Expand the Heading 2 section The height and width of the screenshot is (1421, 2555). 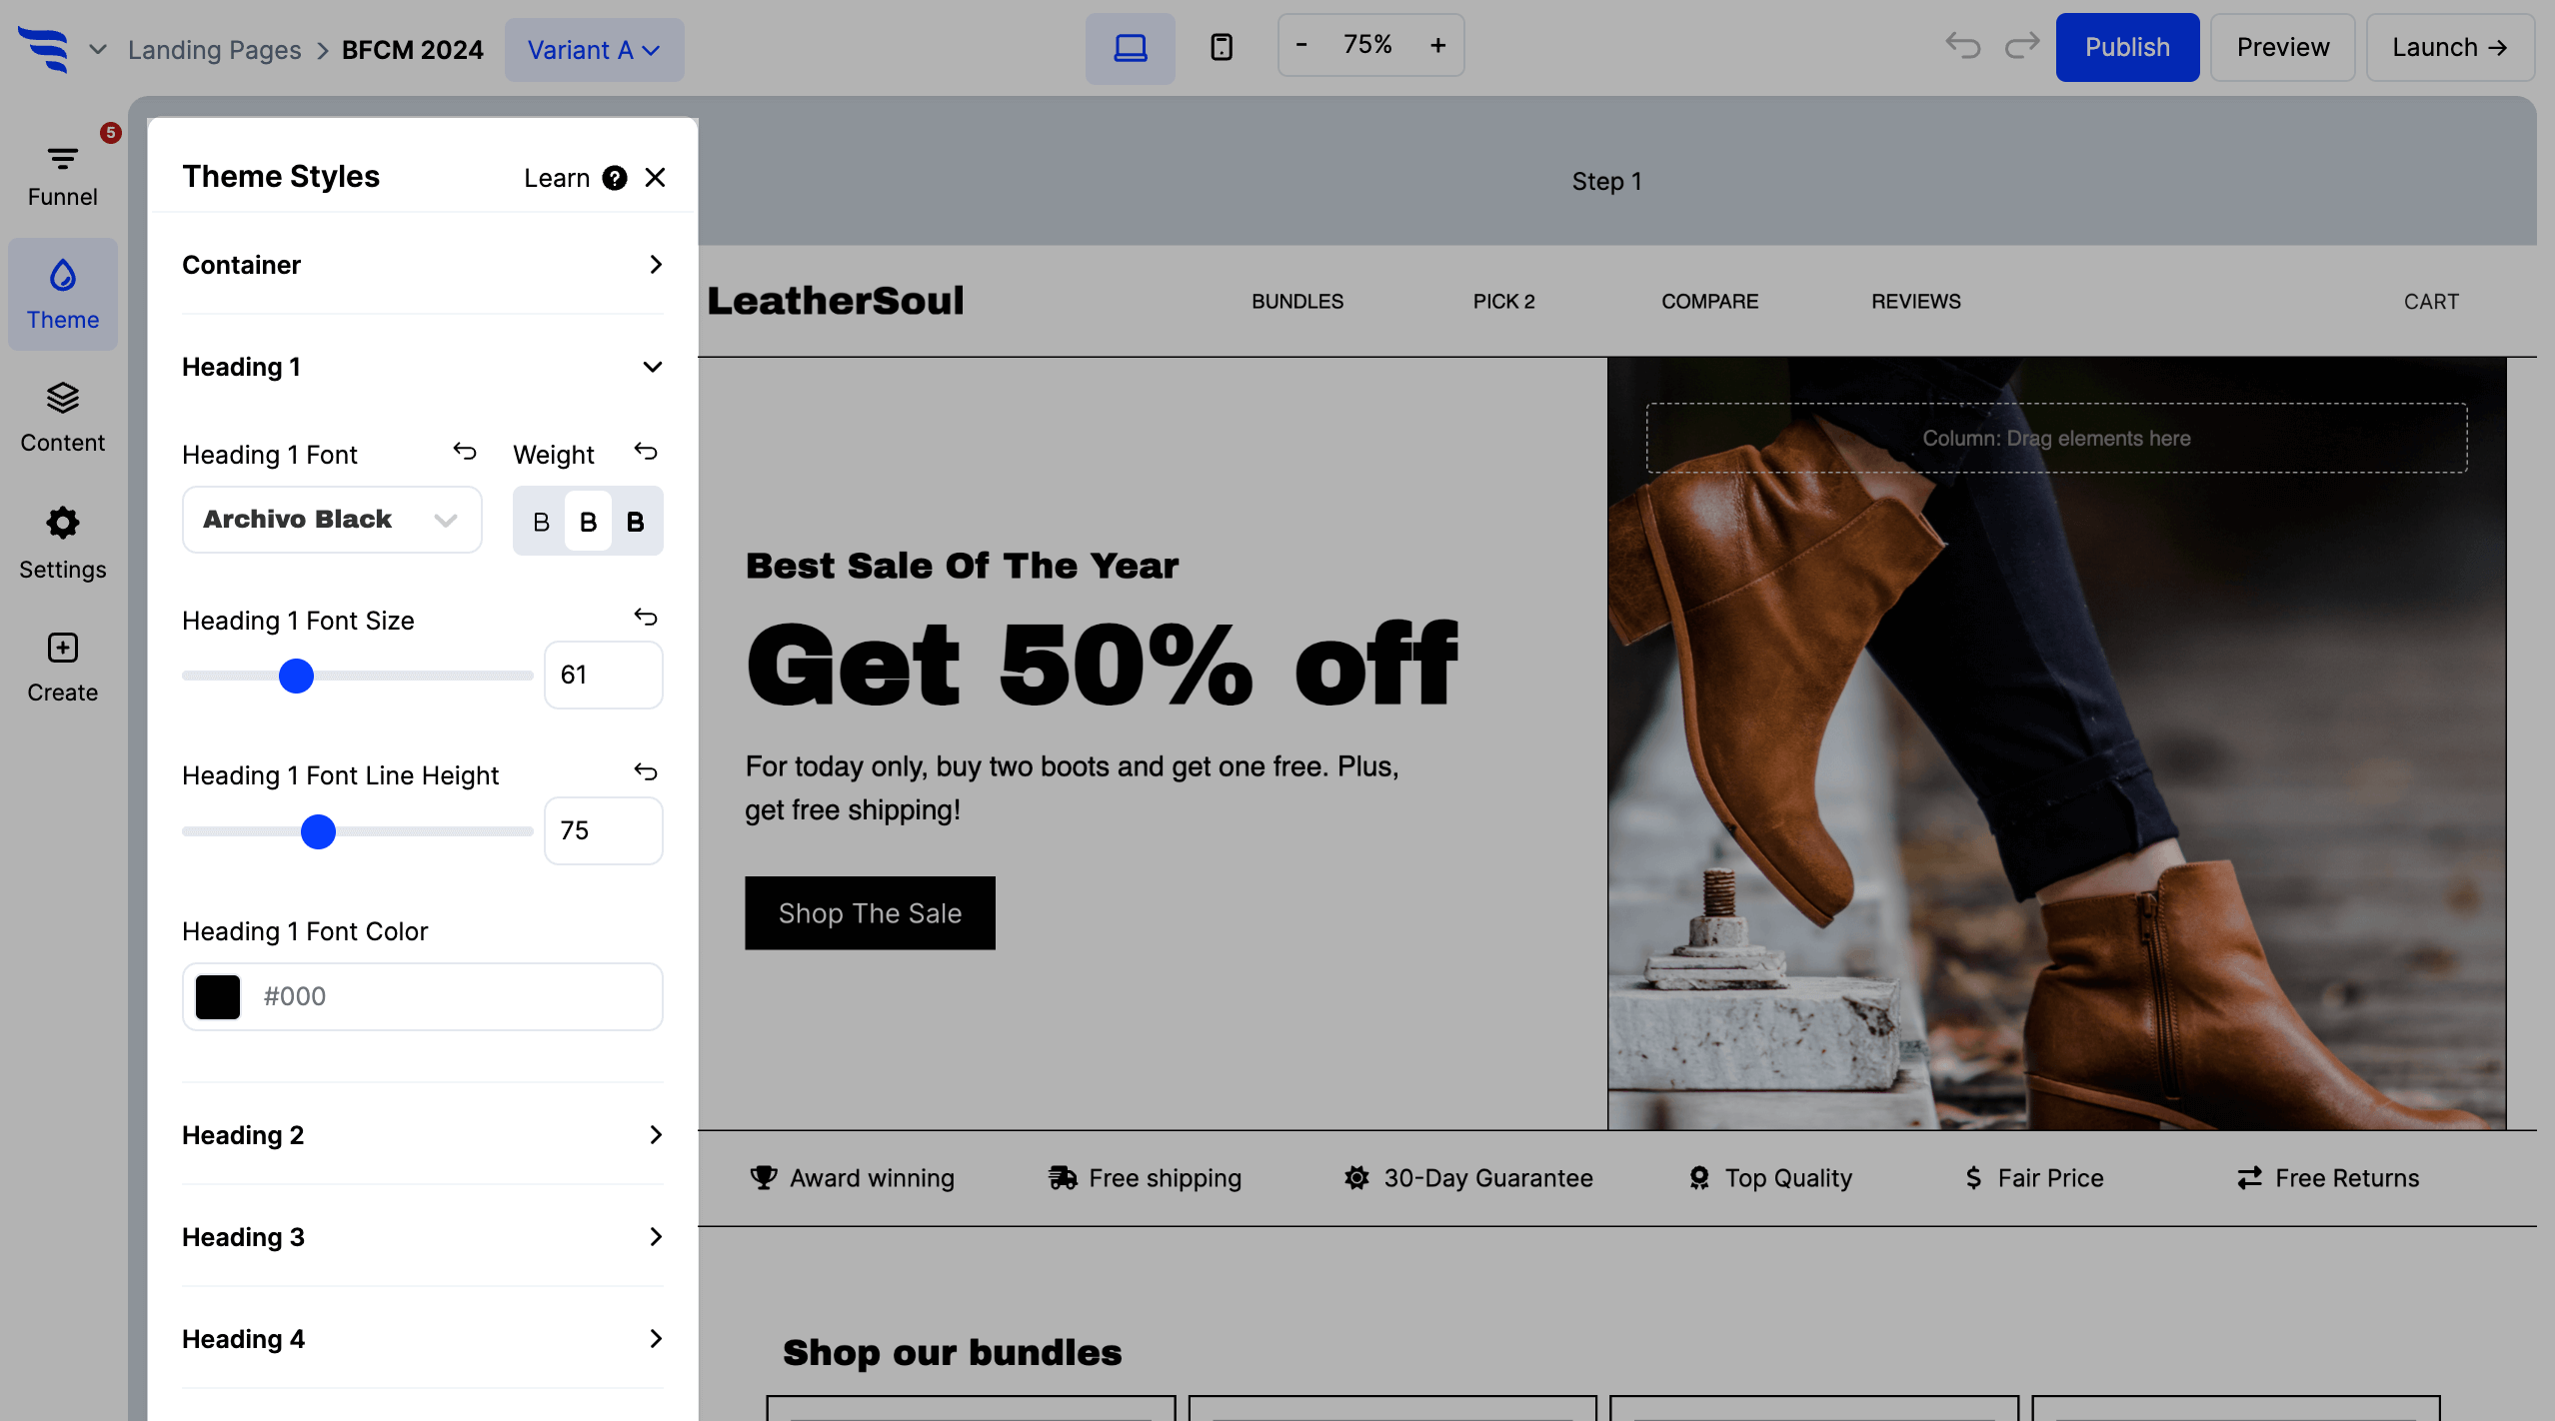[422, 1135]
